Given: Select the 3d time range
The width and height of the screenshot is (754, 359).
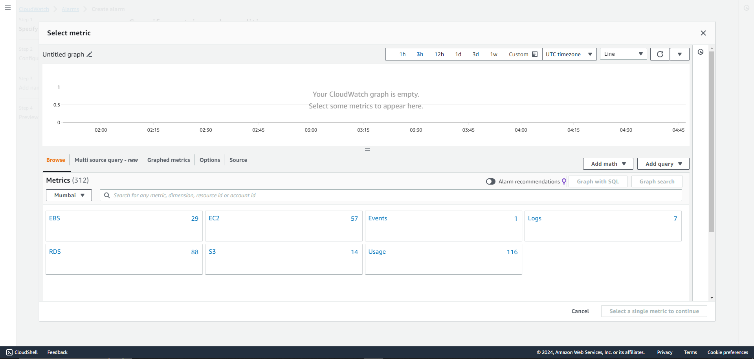Looking at the screenshot, I should pyautogui.click(x=475, y=54).
